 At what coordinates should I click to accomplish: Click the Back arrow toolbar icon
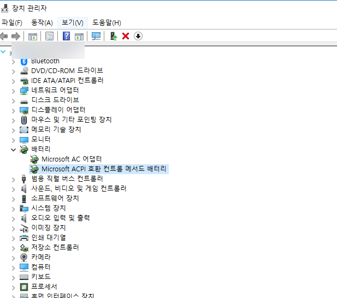[4, 36]
